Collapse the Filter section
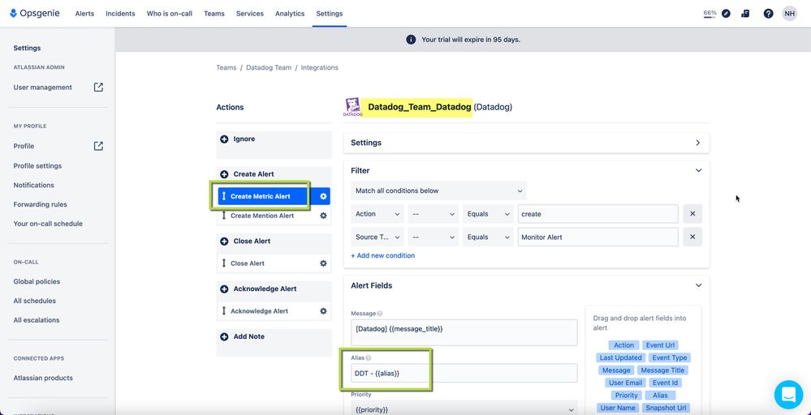Screen dimensions: 811x415 point(698,170)
